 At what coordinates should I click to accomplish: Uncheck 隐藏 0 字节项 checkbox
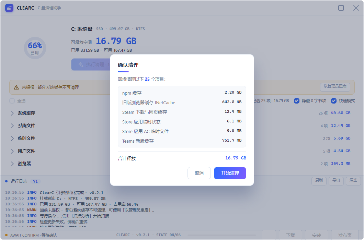[x=296, y=101]
